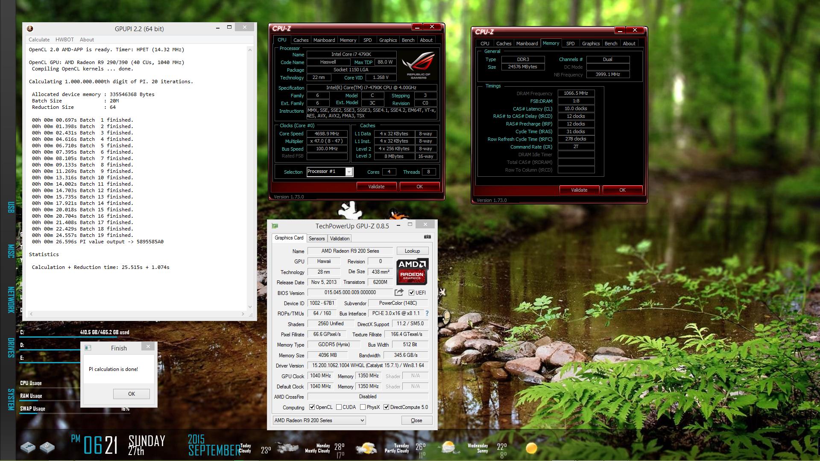Image resolution: width=820 pixels, height=461 pixels.
Task: Click the C: drive usage bar
Action: (74, 337)
